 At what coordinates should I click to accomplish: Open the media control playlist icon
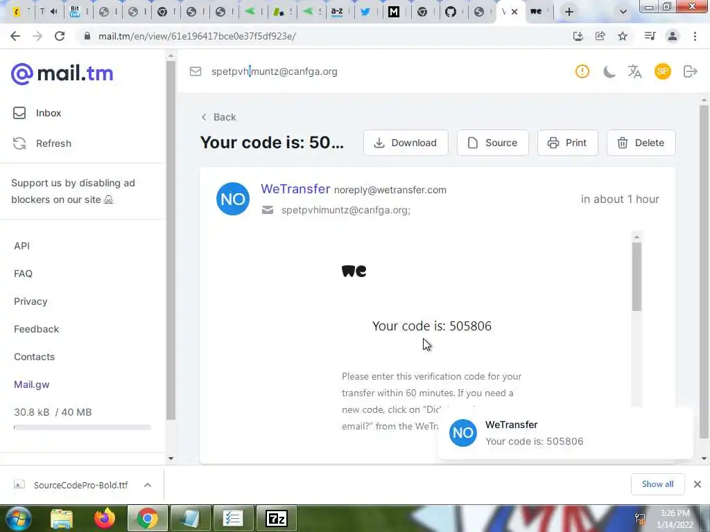650,36
